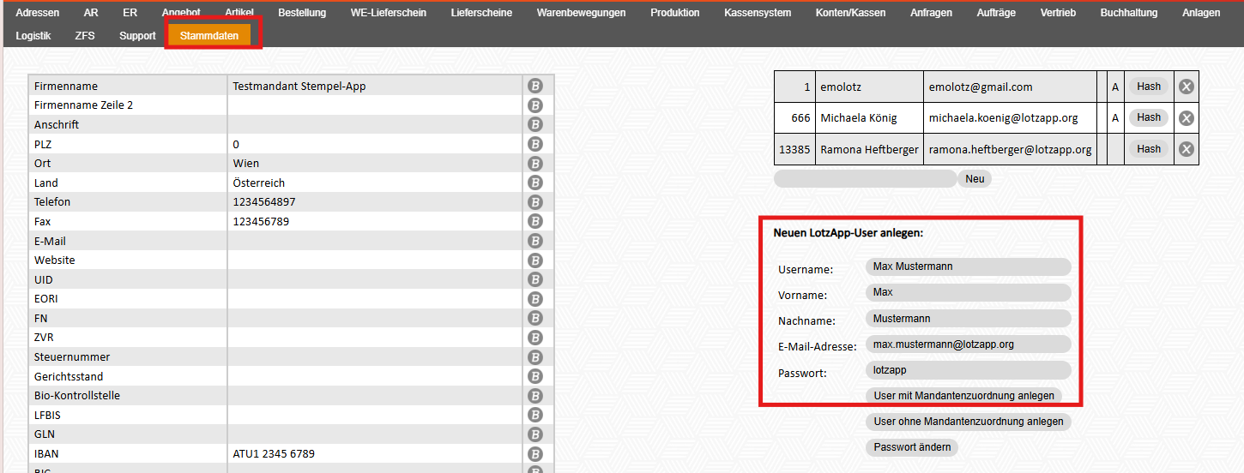Open the Konten/Kassen menu

coord(848,13)
